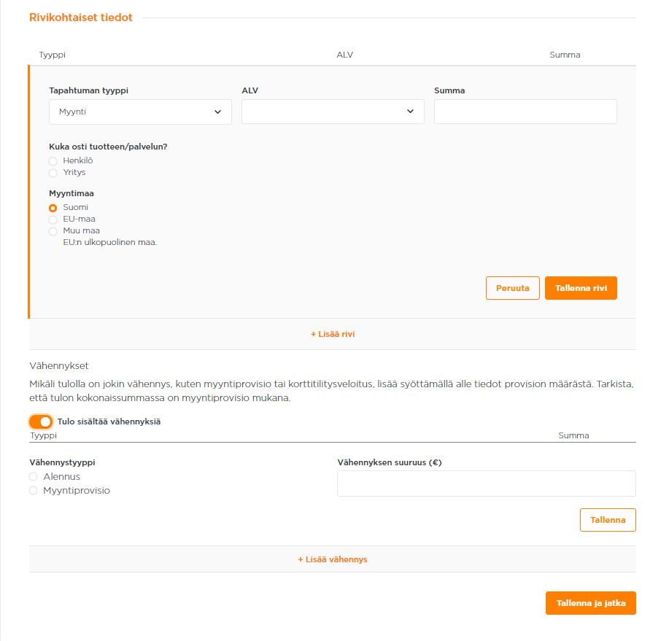Click the Tallenna deduction button
Screen dimensions: 661x641
point(608,520)
